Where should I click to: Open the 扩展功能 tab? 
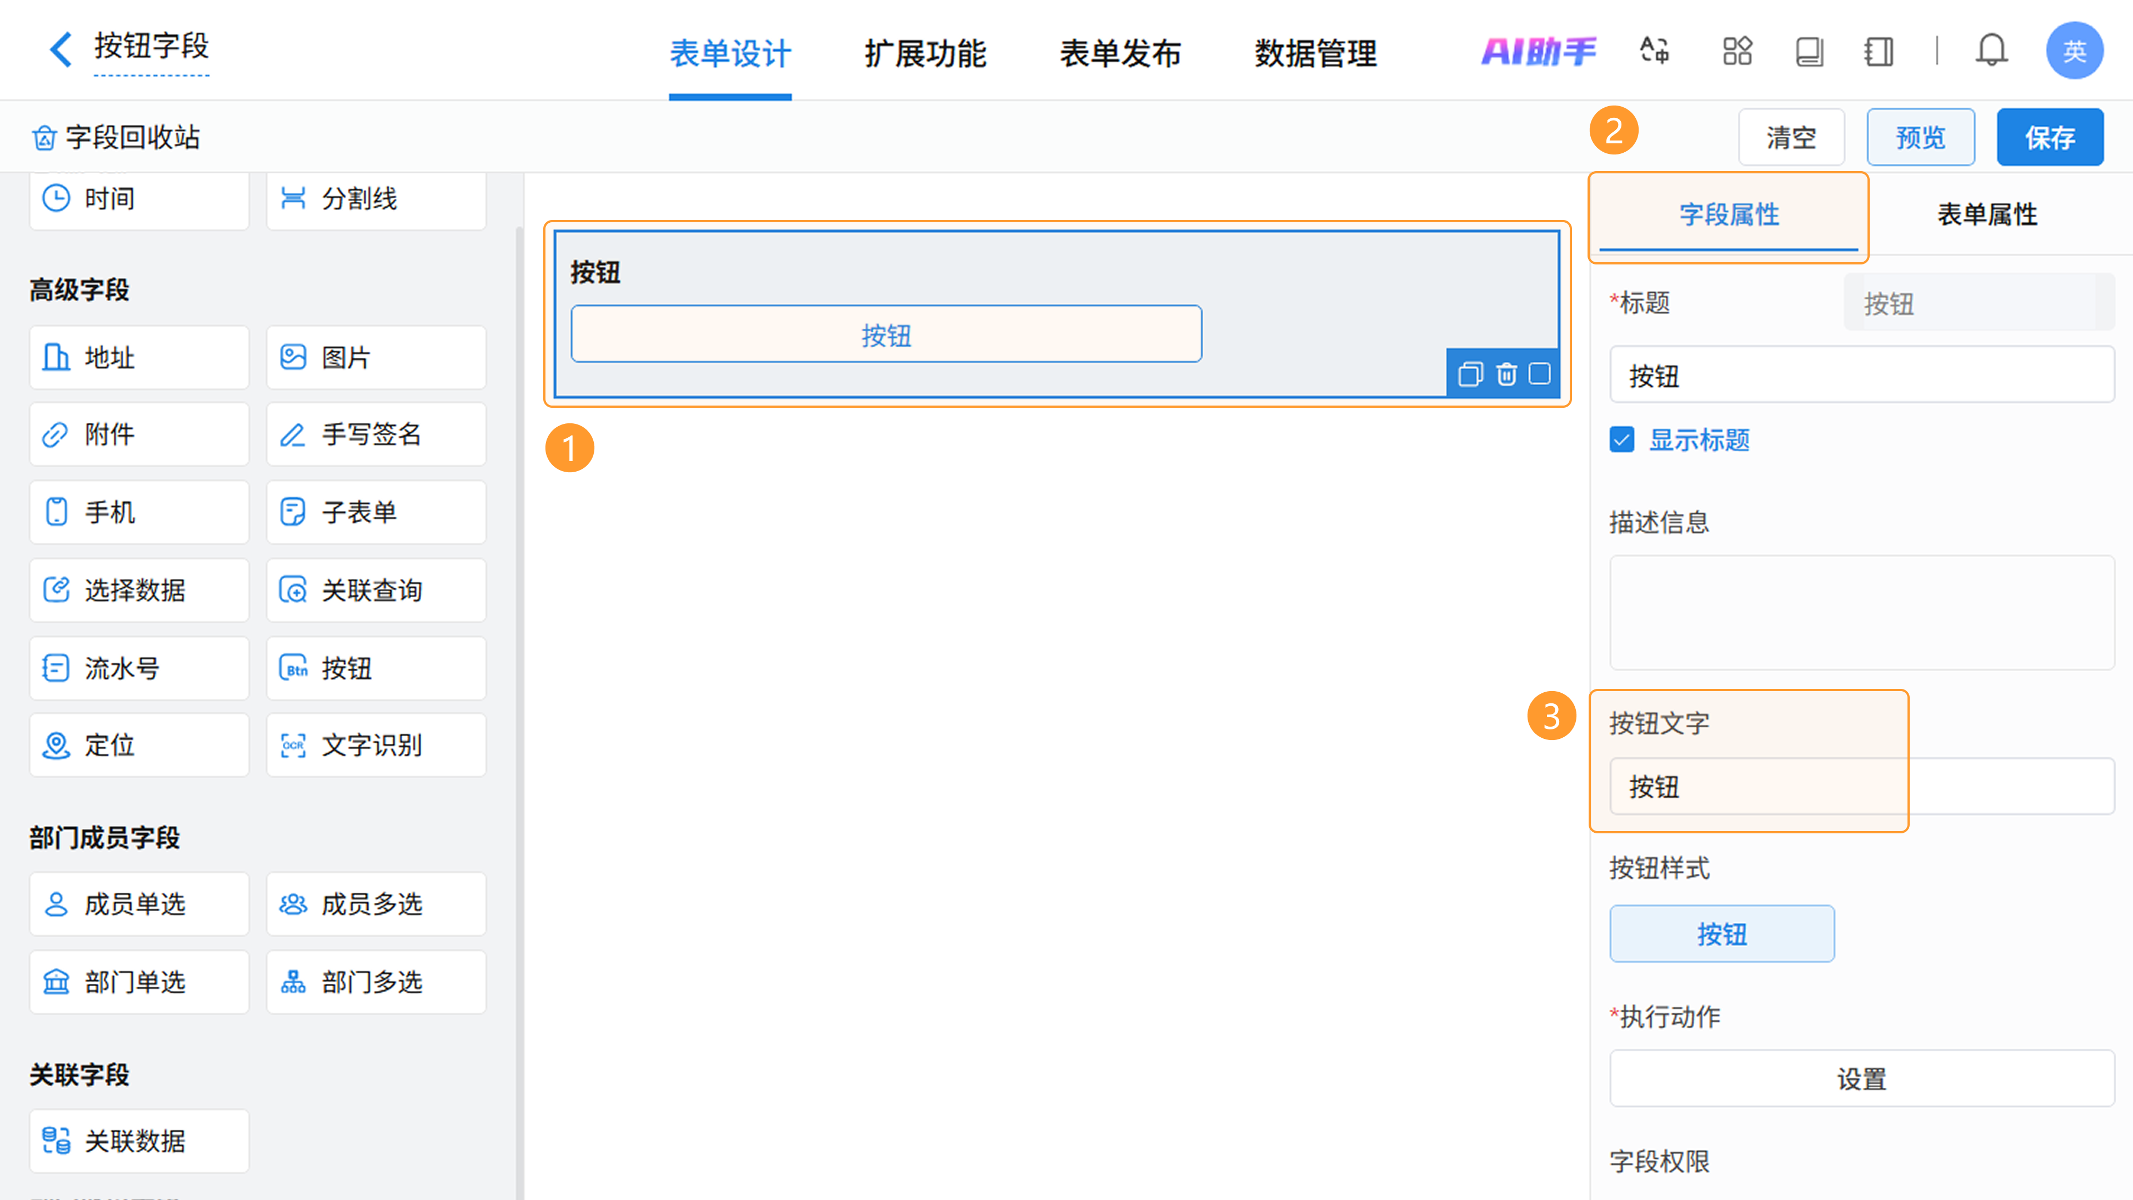pyautogui.click(x=925, y=54)
